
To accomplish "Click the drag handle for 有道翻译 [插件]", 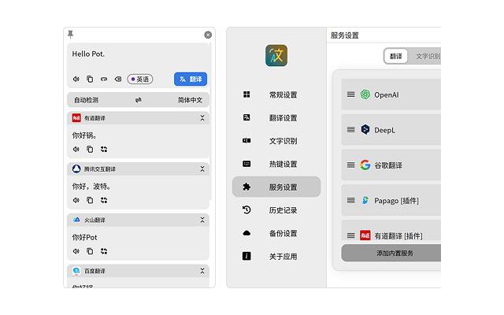I will [351, 235].
